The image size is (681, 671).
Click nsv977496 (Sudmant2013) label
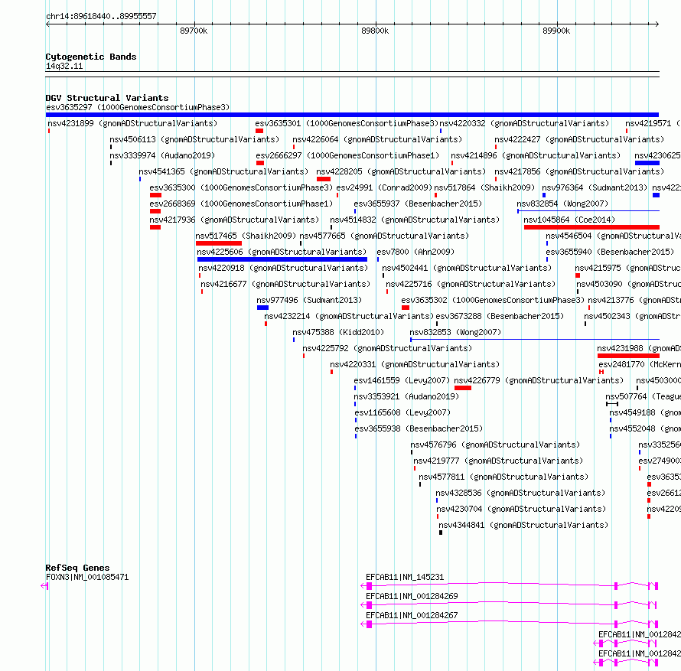pos(309,300)
